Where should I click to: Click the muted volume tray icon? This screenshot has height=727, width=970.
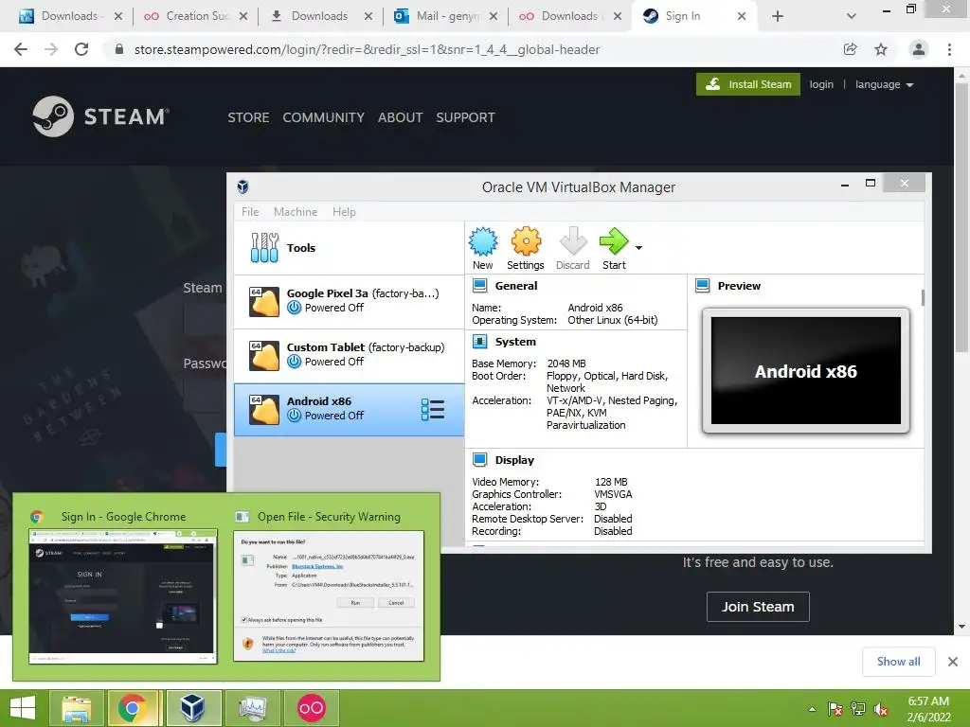881,709
